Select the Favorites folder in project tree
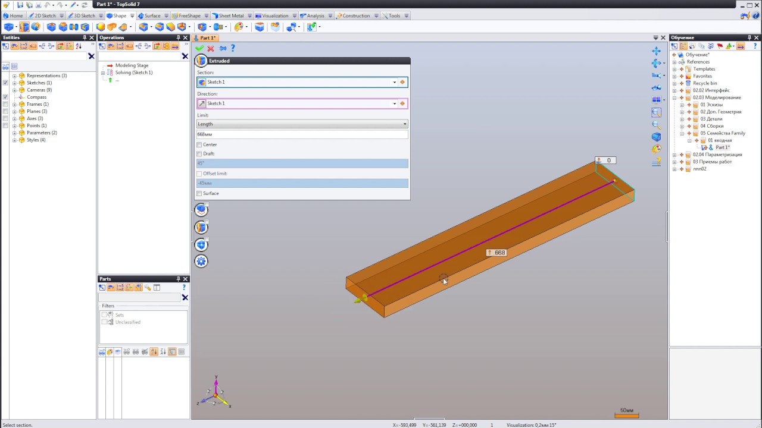Screen dimensions: 762x428 point(702,76)
